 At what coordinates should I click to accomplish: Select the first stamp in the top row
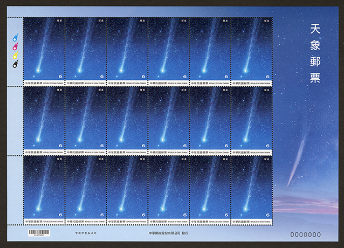[44, 52]
